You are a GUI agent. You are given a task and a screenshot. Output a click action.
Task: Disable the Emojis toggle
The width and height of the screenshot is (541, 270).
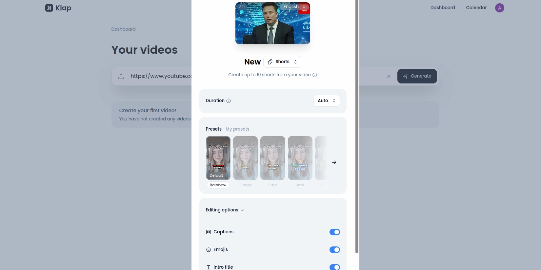pyautogui.click(x=334, y=250)
